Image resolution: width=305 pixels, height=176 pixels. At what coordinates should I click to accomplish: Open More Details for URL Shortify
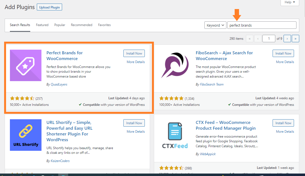pos(135,132)
